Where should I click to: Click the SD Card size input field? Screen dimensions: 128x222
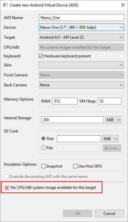tap(79, 139)
